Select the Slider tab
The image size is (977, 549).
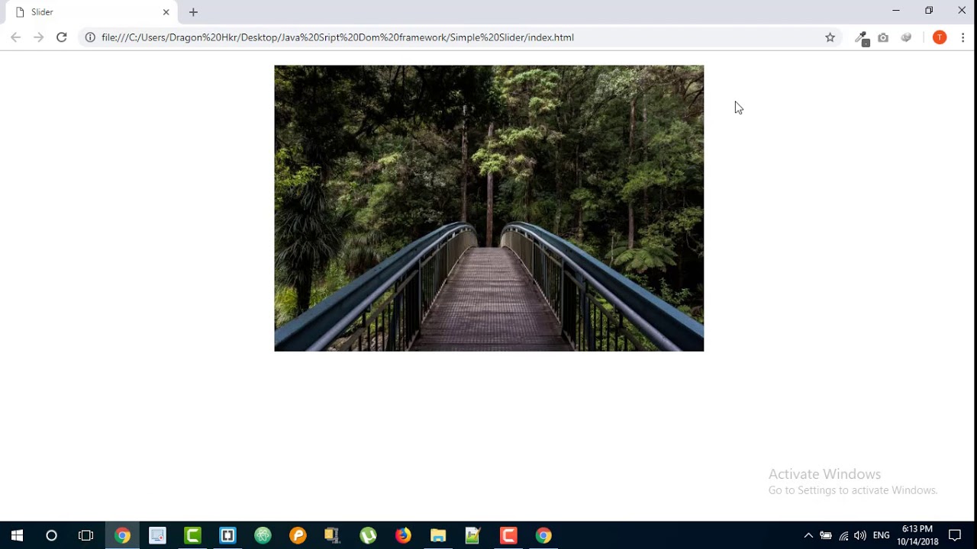(92, 12)
